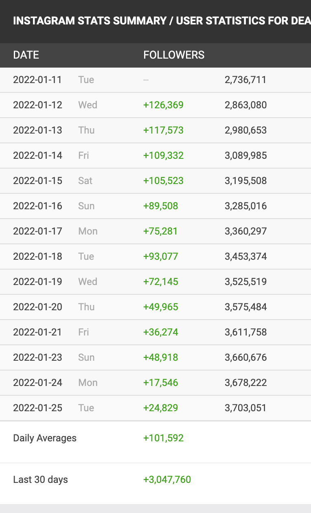311x513 pixels.
Task: Click the Daily Averages label
Action: coord(45,438)
